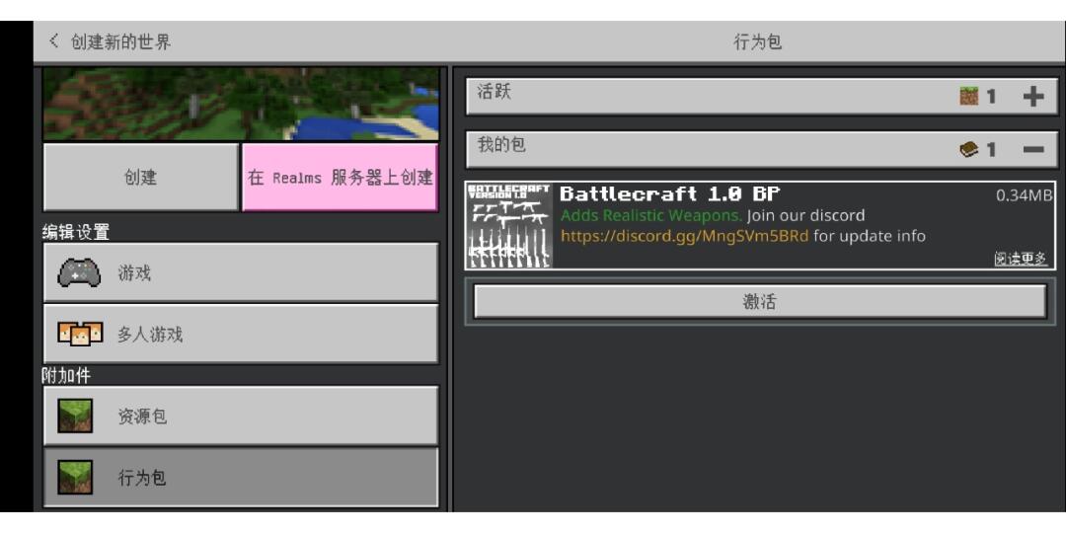The width and height of the screenshot is (1066, 533).
Task: Click the two-faces icon for 多人游戏
Action: pos(80,335)
